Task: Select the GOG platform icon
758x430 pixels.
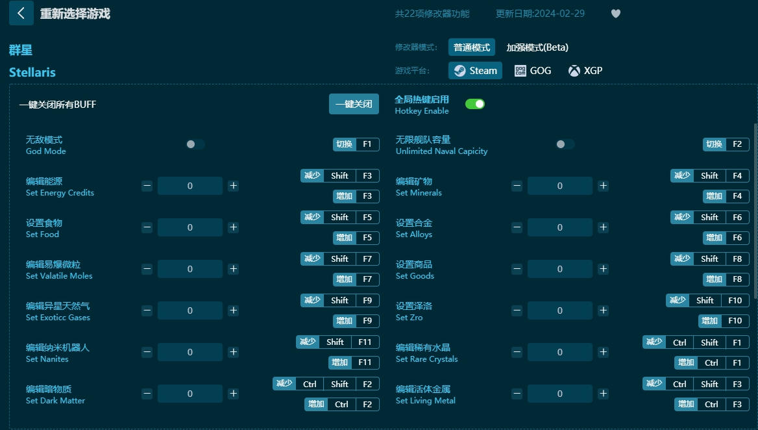Action: (x=533, y=70)
